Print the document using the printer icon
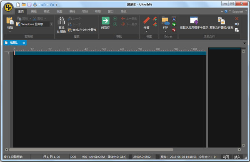Screen dimensions: 250x162 pyautogui.click(x=35, y=5)
